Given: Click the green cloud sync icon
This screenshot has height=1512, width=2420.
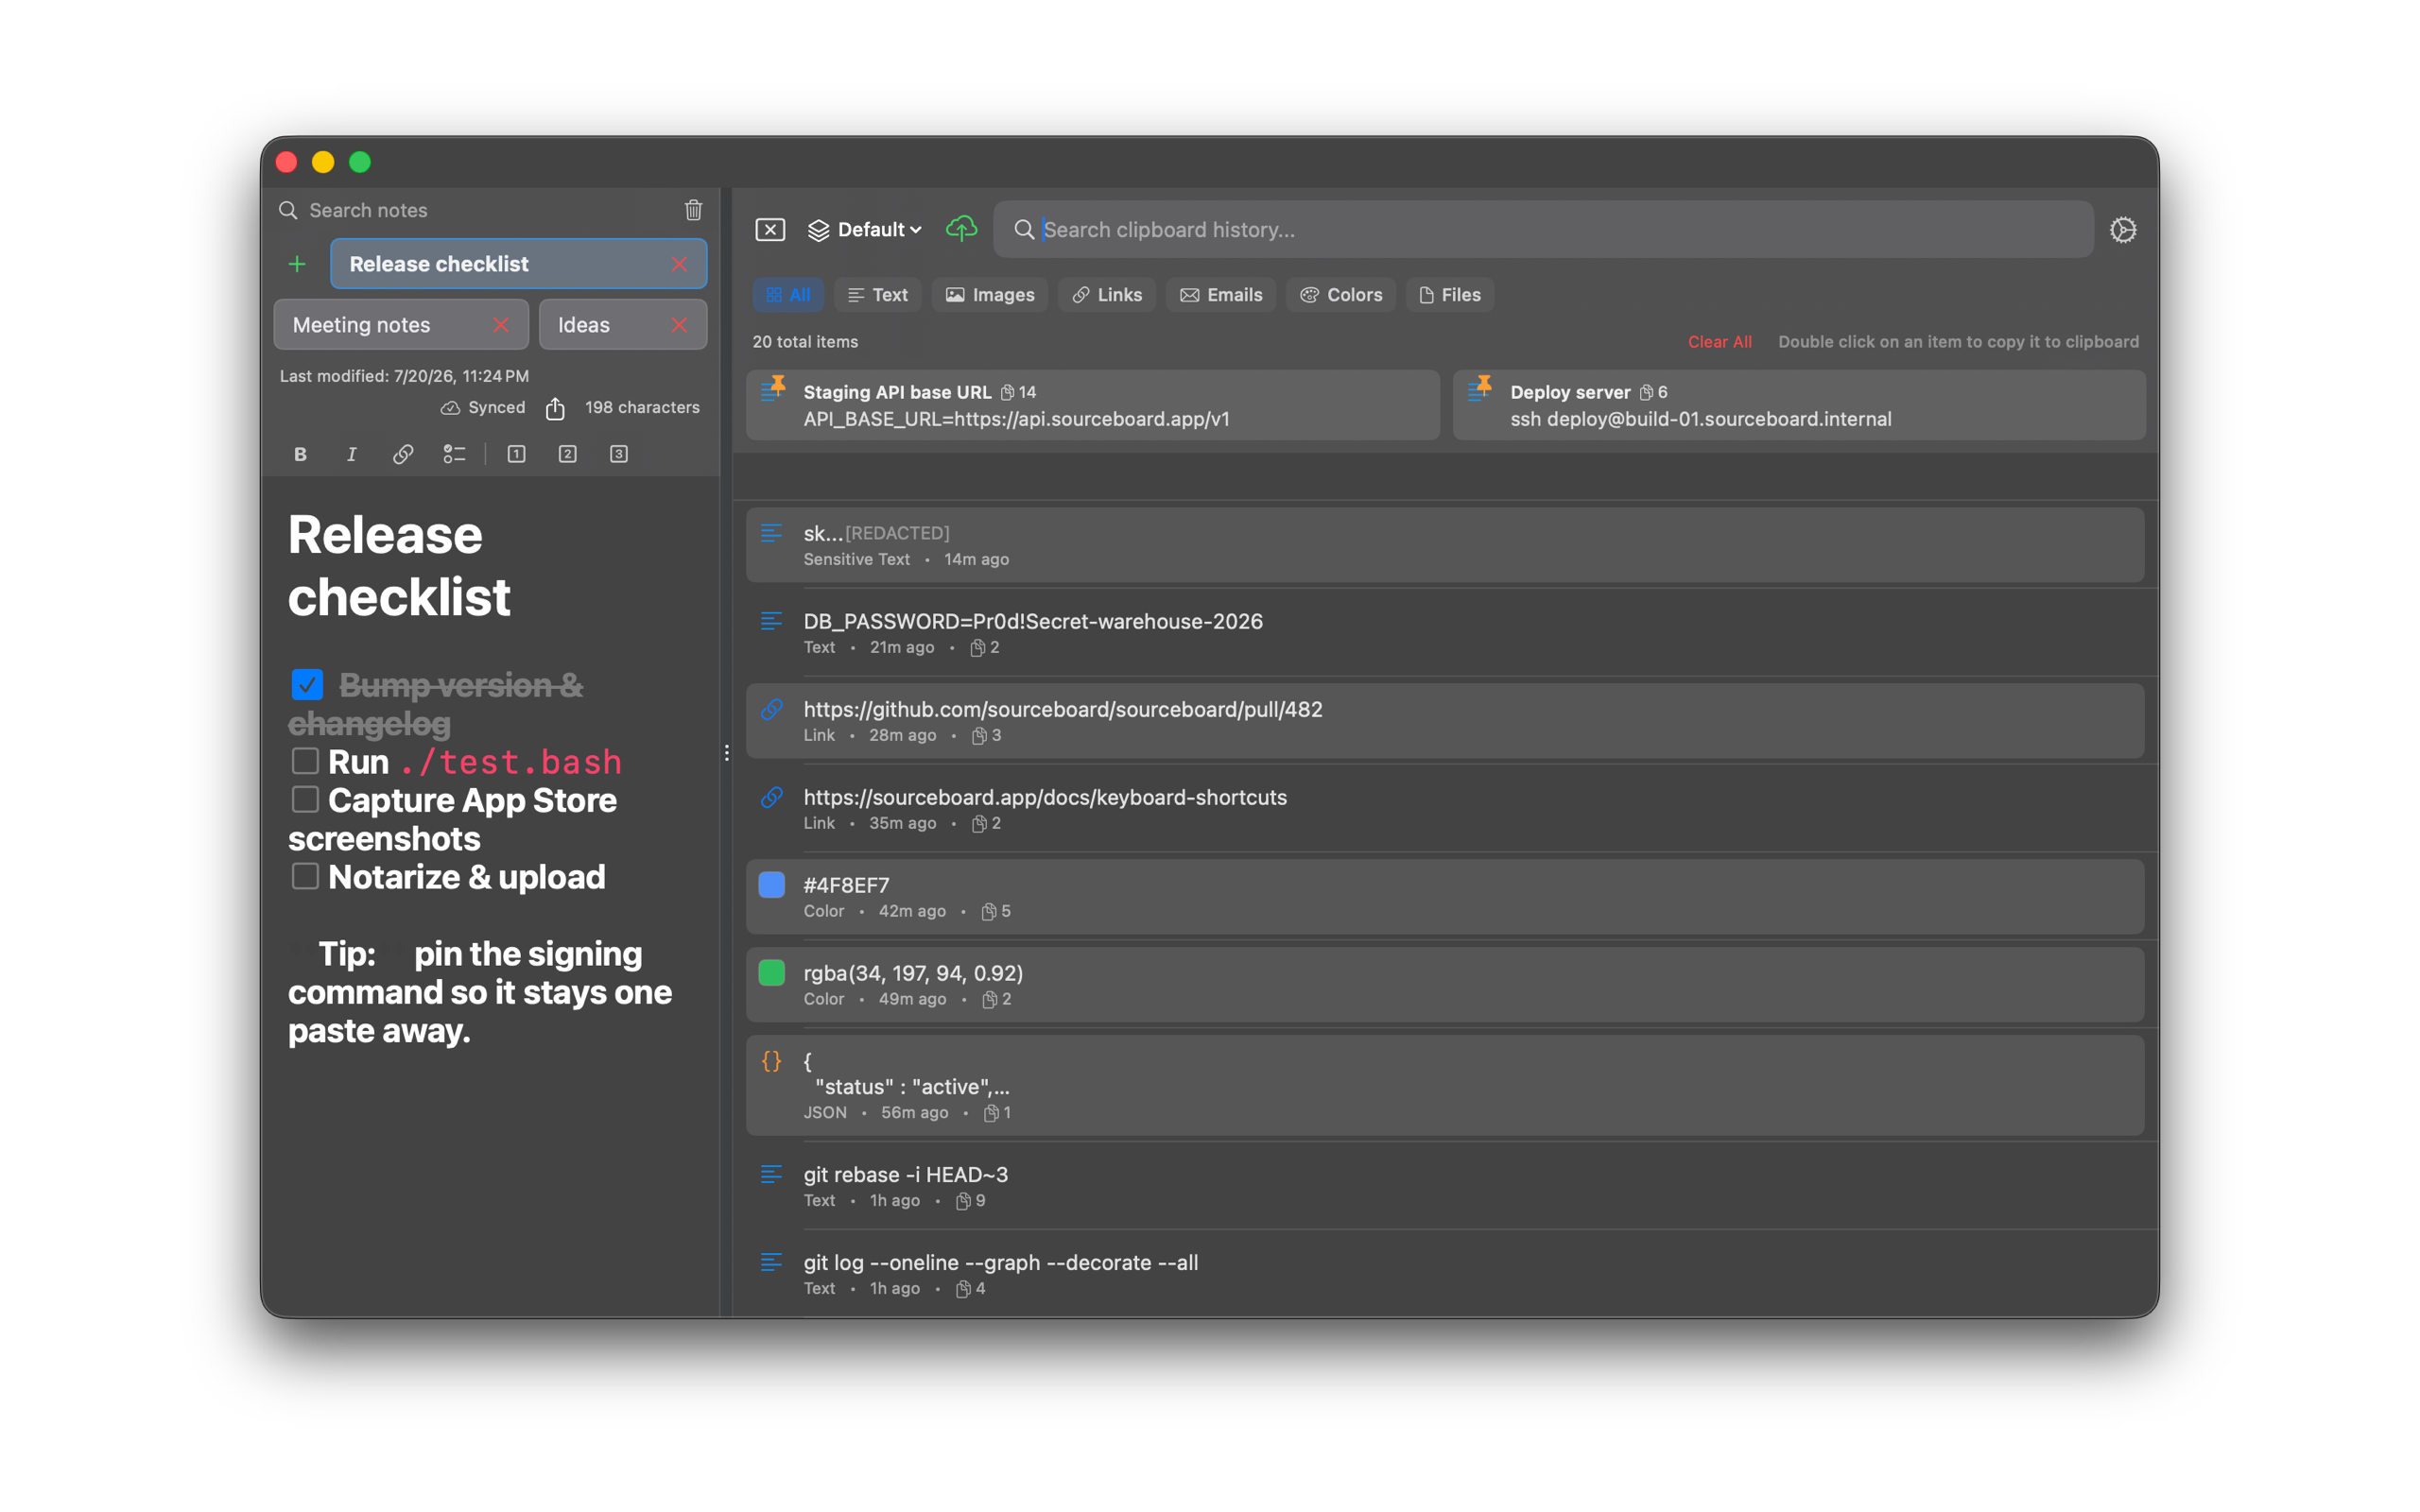Looking at the screenshot, I should pos(961,229).
